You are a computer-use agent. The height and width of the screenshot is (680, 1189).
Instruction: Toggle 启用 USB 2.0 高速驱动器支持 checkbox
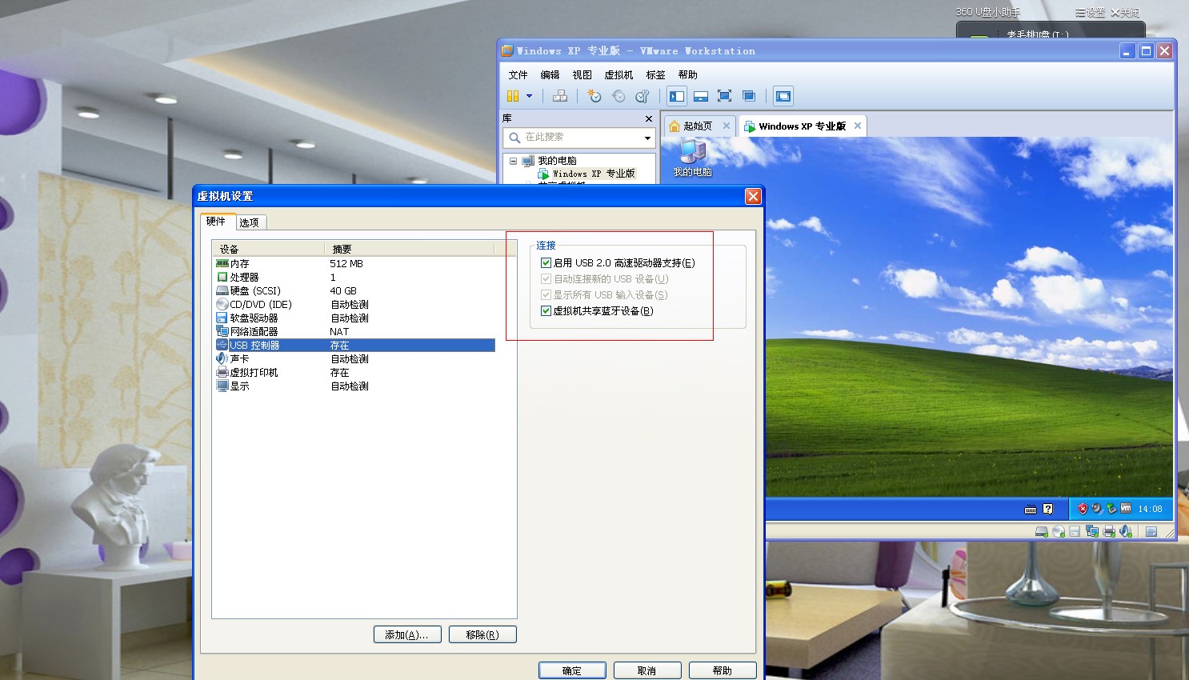[546, 262]
